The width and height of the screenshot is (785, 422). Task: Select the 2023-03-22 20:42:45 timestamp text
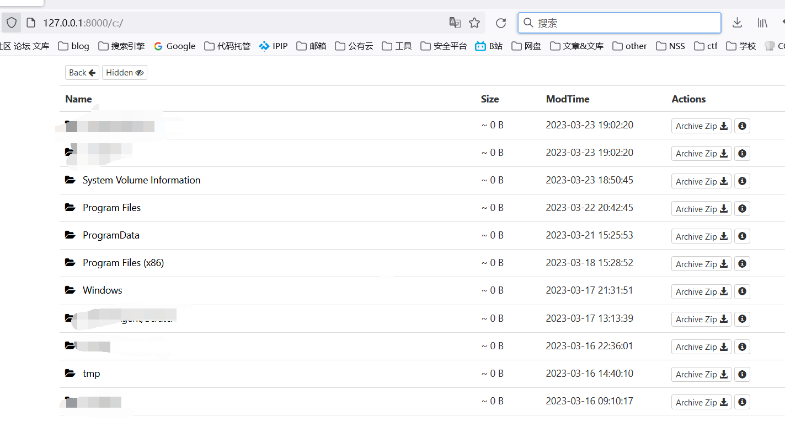(x=590, y=208)
